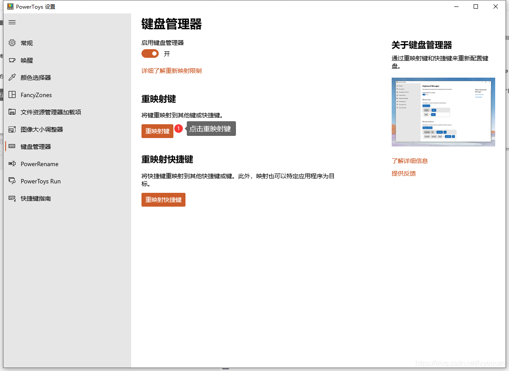
Task: Click the 重映射快捷键 button
Action: point(163,200)
